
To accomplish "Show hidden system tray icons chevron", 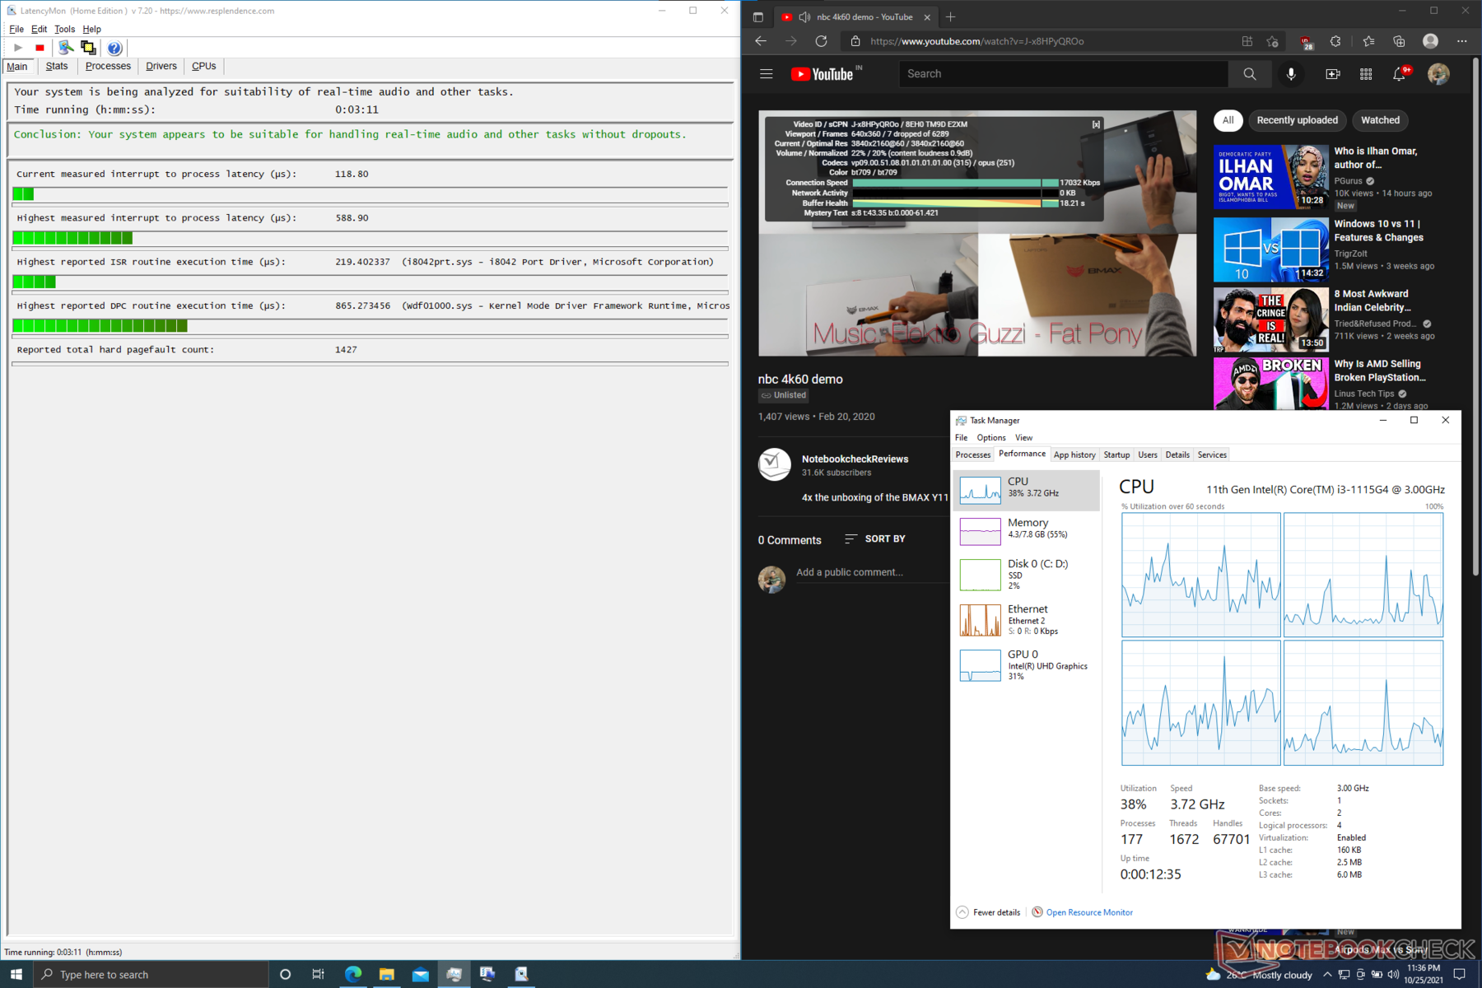I will [1326, 975].
